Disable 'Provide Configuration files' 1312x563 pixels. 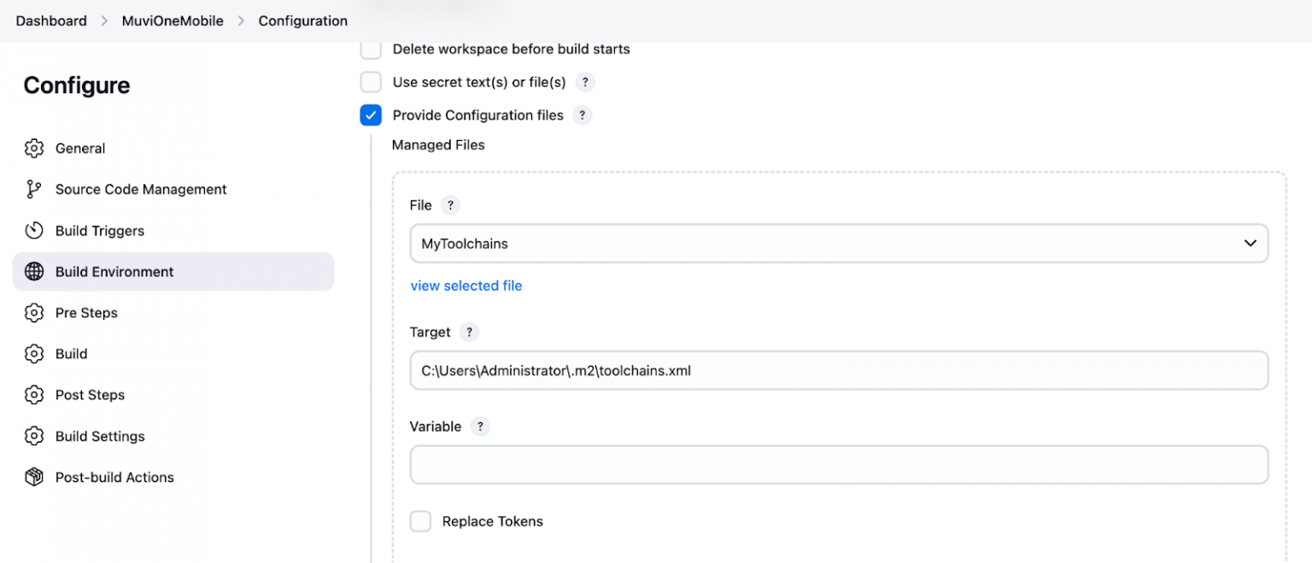click(x=371, y=114)
